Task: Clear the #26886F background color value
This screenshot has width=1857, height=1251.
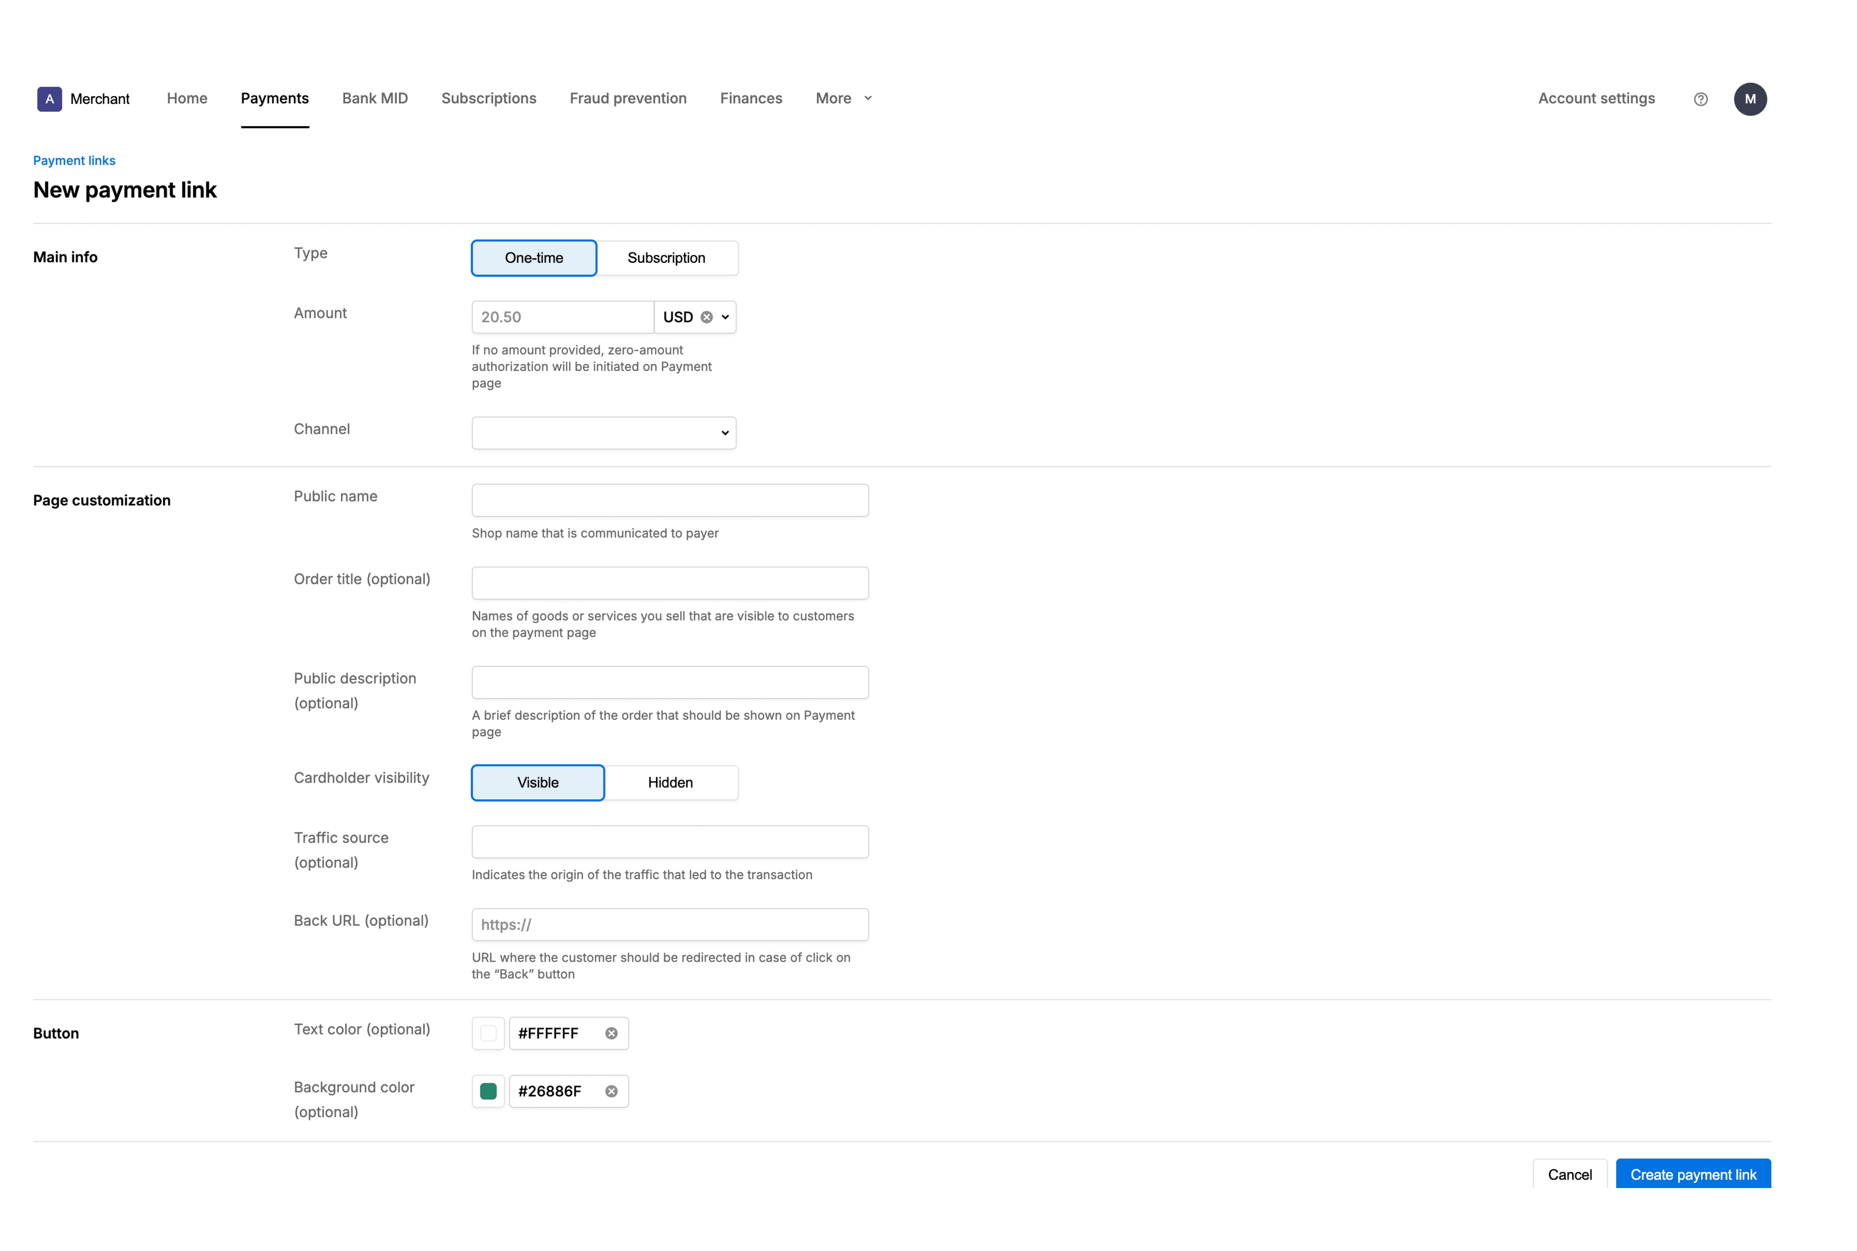Action: (x=611, y=1091)
